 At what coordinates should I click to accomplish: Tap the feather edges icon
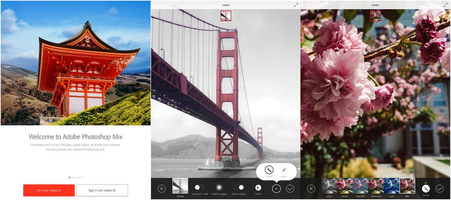coord(219,187)
